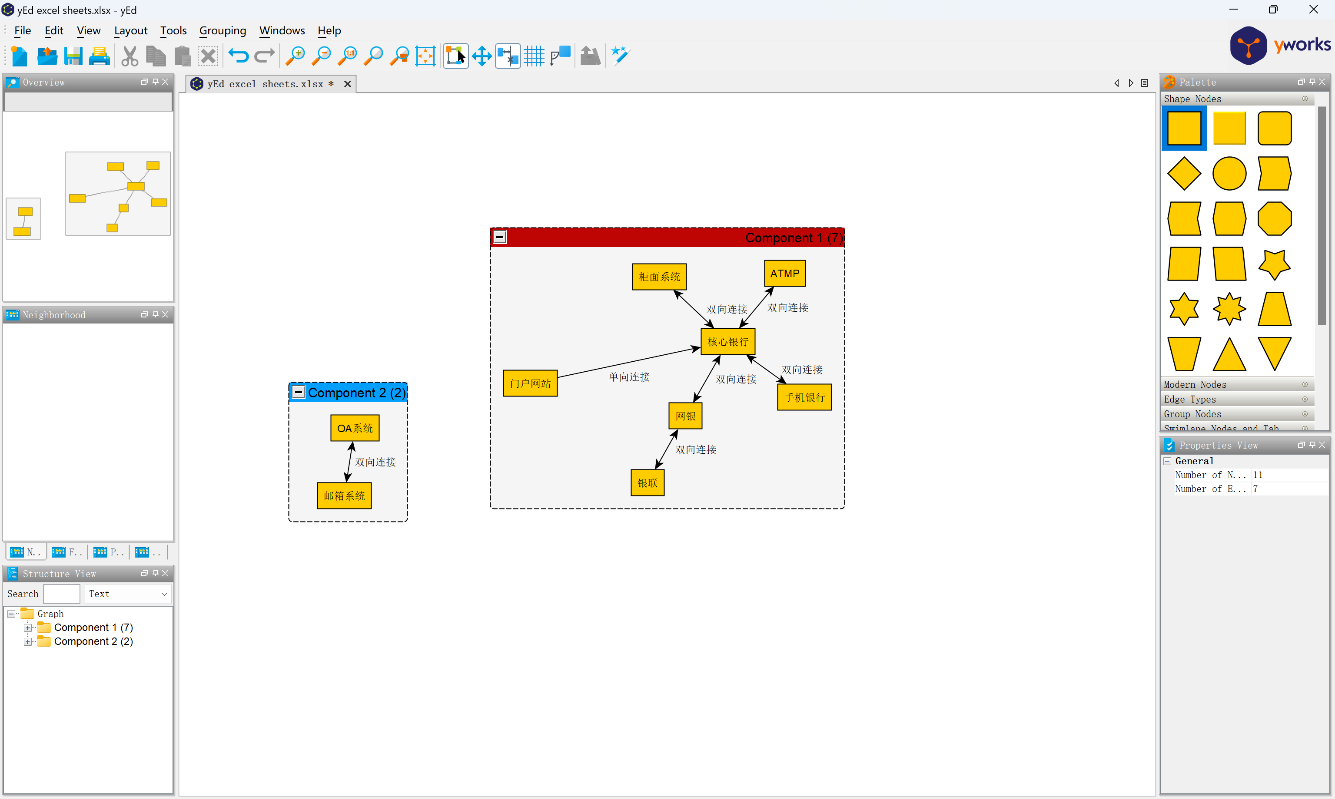Click the Print toolbar icon

point(99,56)
